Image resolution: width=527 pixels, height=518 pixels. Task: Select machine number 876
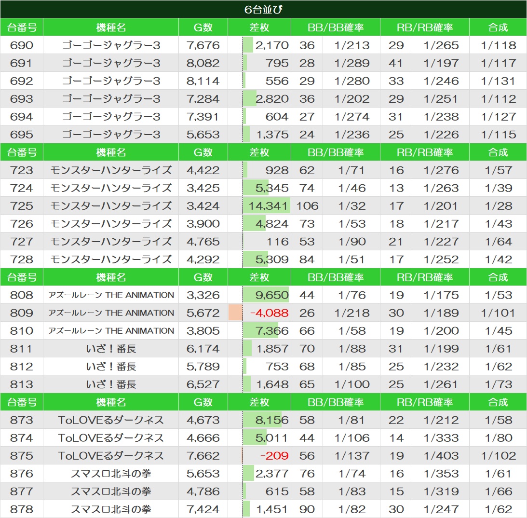coord(22,473)
